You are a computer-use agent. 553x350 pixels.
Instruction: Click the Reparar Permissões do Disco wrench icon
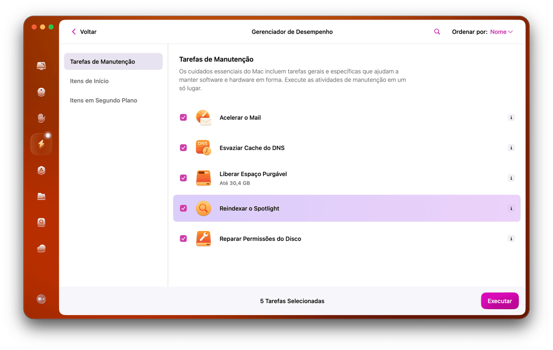[203, 239]
